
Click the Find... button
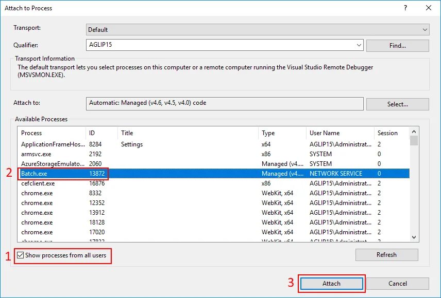pyautogui.click(x=397, y=45)
